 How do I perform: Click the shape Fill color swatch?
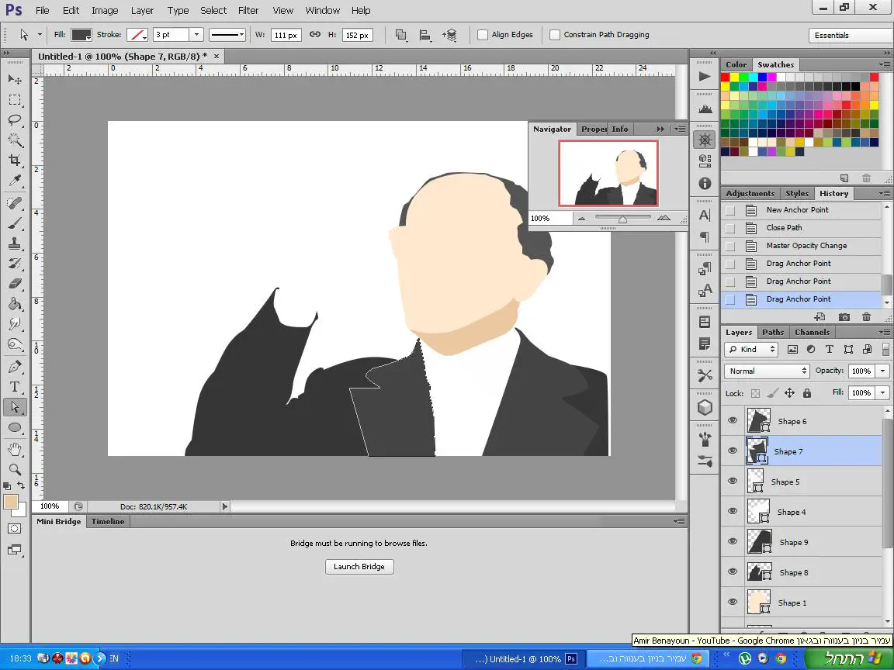pos(81,35)
